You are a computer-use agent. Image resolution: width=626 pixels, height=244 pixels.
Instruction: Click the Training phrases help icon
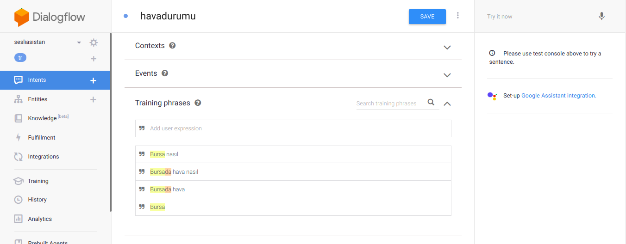(x=198, y=103)
